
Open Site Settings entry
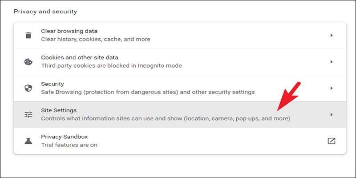tap(59, 110)
